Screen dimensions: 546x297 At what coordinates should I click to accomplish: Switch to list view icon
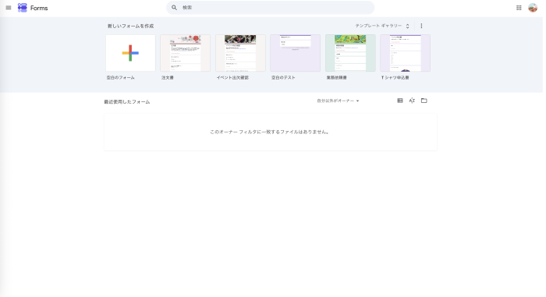399,101
